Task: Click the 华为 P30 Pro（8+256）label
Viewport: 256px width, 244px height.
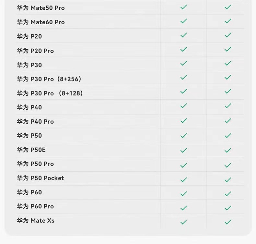Action: click(x=49, y=79)
